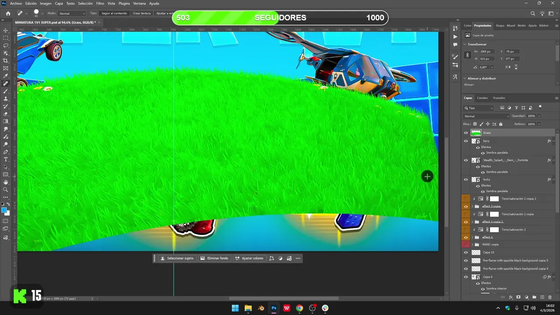The width and height of the screenshot is (560, 315).
Task: Show the Tono/saturación 2 copia 2 layer
Action: [x=465, y=199]
